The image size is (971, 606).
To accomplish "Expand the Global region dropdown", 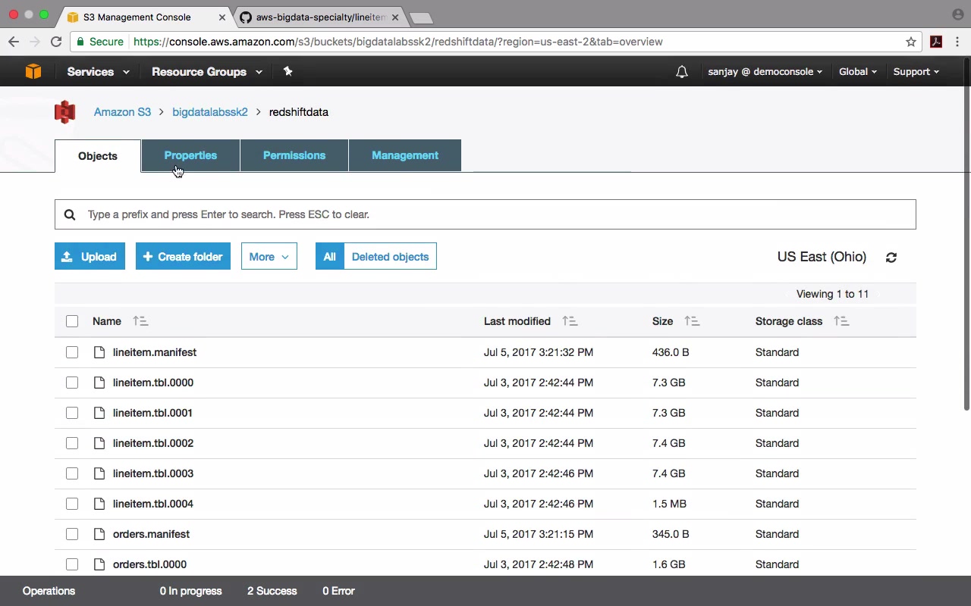I will click(858, 72).
